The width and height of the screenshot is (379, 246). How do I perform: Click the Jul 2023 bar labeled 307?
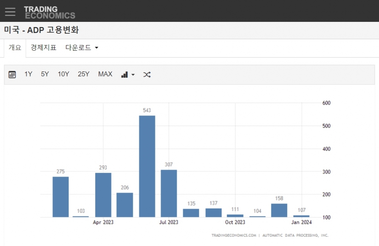[x=169, y=193]
